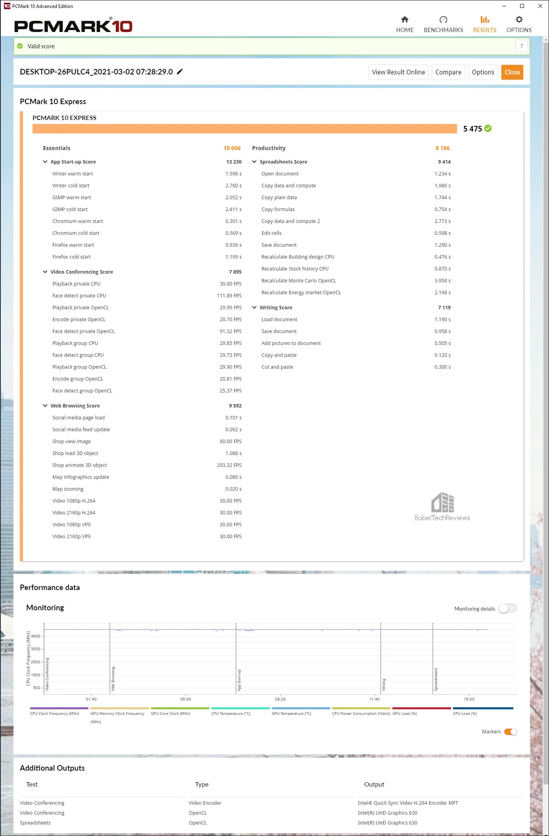Click Recalculate Monte Carlo OpenCL row
Image resolution: width=549 pixels, height=836 pixels.
click(356, 280)
